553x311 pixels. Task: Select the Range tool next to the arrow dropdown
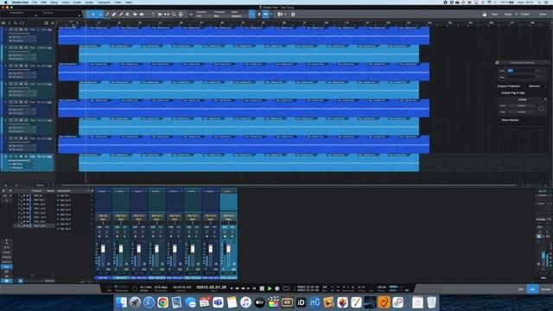(107, 15)
